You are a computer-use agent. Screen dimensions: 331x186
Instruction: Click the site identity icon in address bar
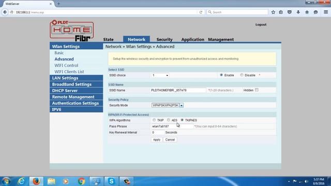click(x=11, y=12)
